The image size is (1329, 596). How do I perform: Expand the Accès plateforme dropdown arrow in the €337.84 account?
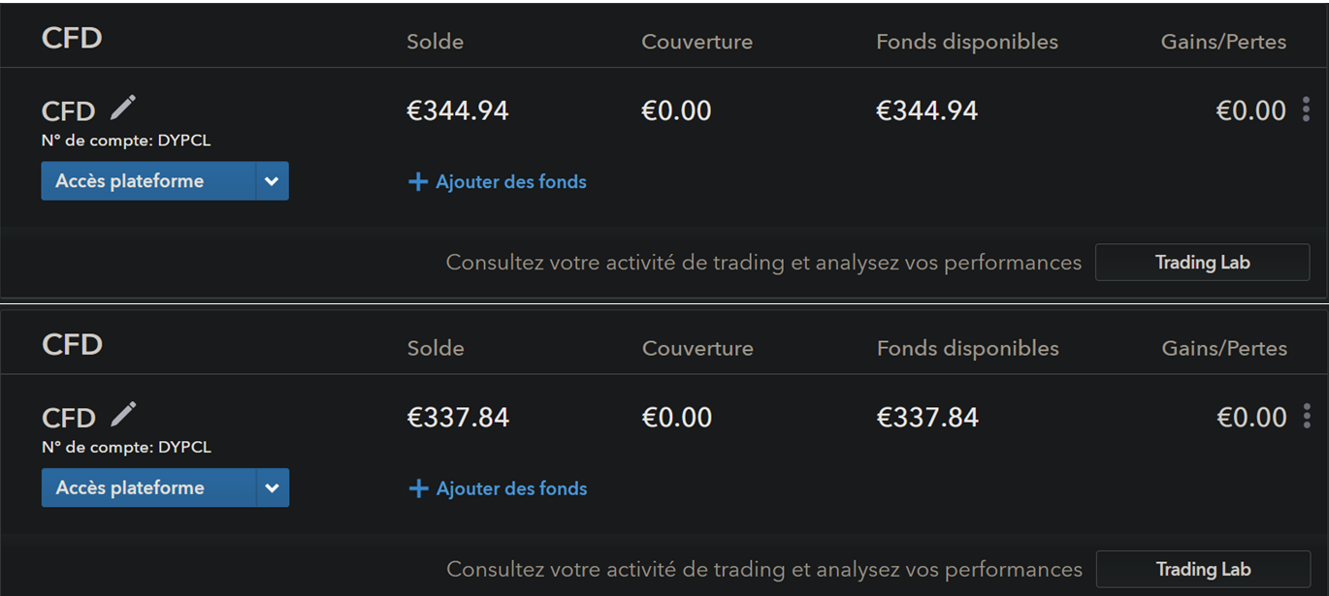point(273,488)
